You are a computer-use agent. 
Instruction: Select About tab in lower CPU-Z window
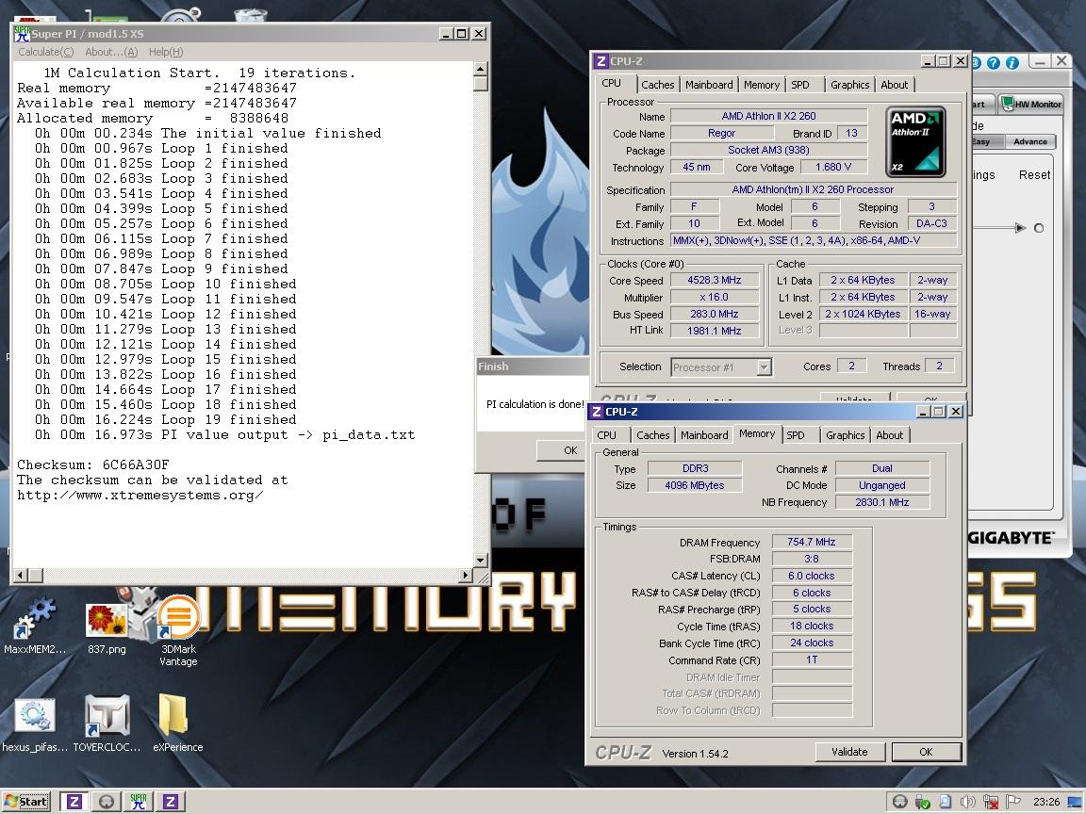tap(889, 434)
